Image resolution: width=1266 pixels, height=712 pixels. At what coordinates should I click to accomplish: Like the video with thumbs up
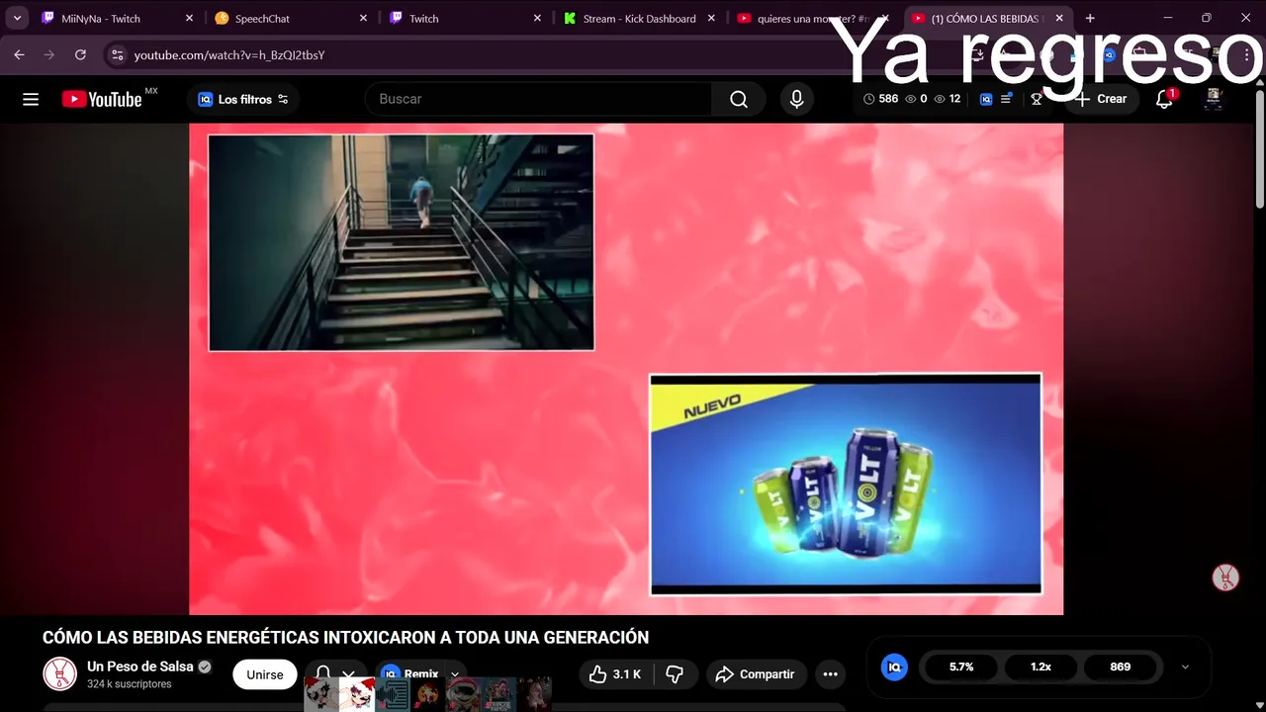coord(615,674)
